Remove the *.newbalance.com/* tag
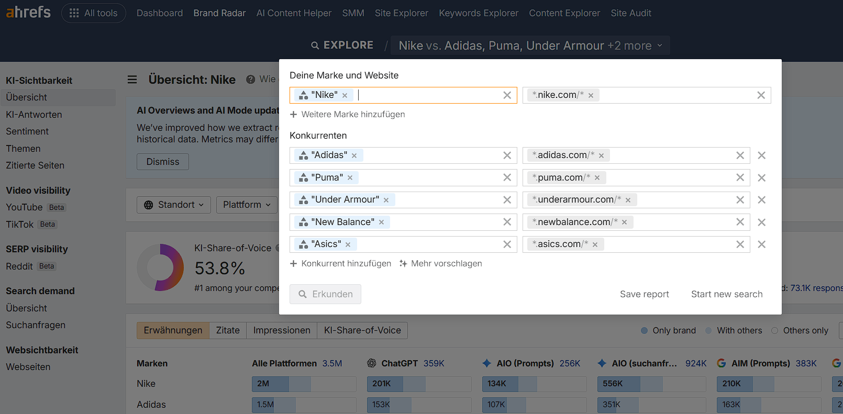The image size is (843, 414). pyautogui.click(x=624, y=222)
